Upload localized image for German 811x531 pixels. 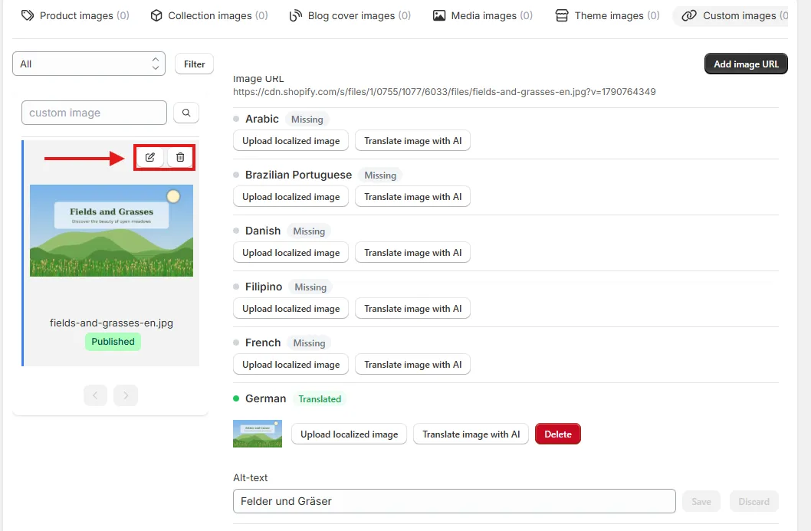(x=349, y=434)
